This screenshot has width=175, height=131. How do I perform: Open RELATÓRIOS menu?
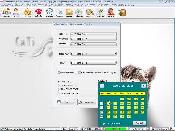point(103,5)
